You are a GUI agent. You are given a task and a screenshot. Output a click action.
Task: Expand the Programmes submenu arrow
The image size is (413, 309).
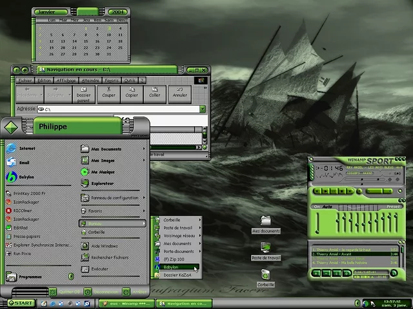pos(71,277)
